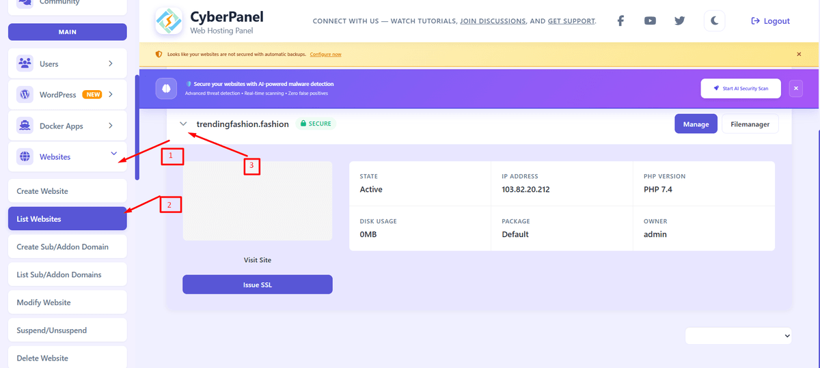
Task: Click the Docker Apps ship icon
Action: 25,126
